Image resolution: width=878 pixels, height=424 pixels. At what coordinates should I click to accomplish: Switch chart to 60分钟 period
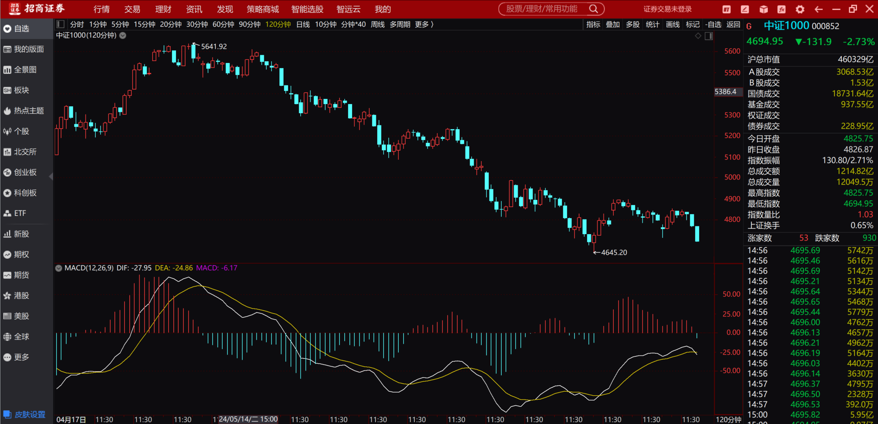click(223, 24)
